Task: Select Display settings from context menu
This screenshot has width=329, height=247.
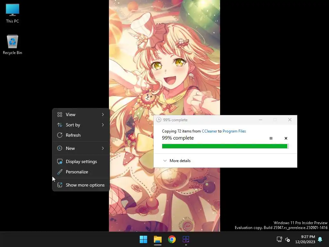Action: pyautogui.click(x=81, y=161)
